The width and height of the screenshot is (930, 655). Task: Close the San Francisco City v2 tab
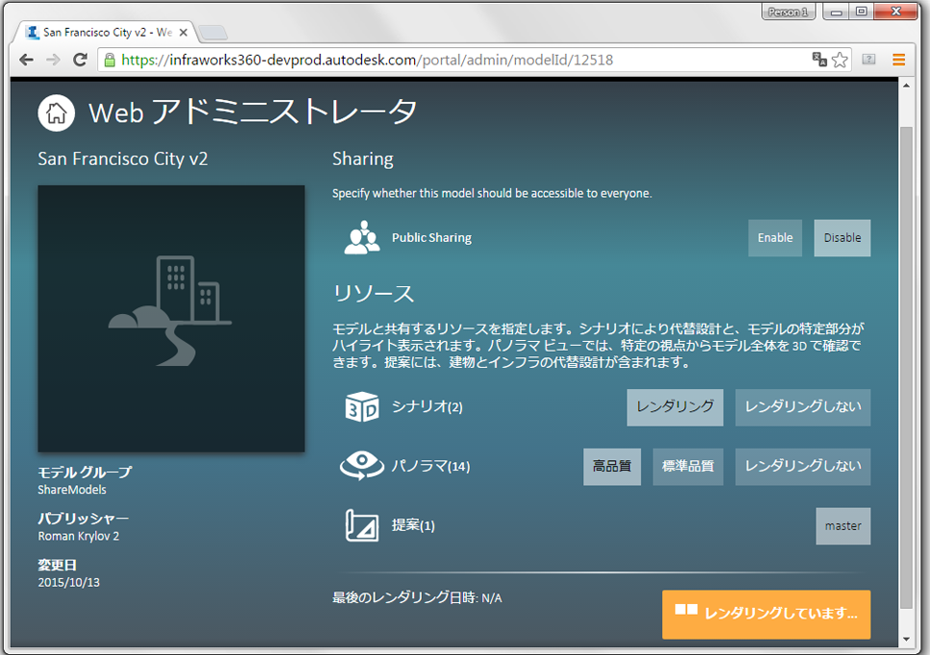coord(184,33)
